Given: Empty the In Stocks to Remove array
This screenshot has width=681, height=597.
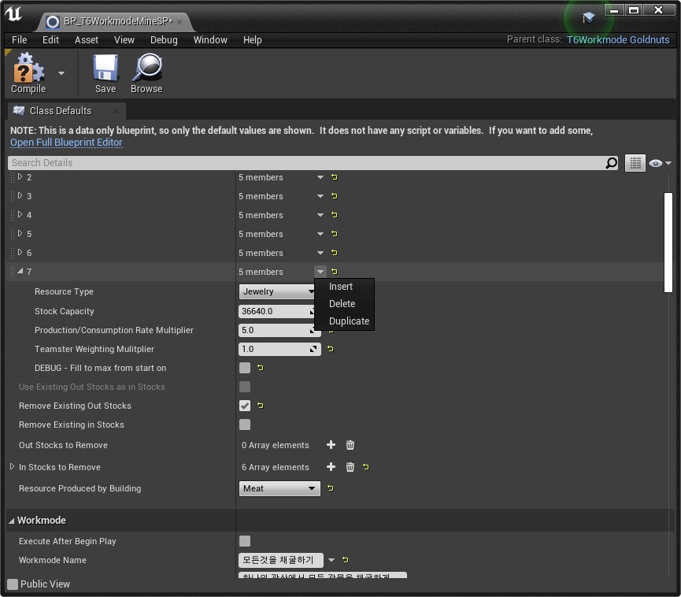Looking at the screenshot, I should [350, 467].
